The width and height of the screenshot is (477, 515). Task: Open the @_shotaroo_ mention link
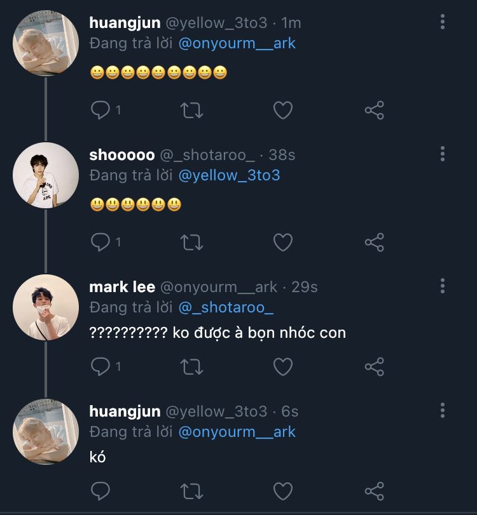click(x=226, y=308)
